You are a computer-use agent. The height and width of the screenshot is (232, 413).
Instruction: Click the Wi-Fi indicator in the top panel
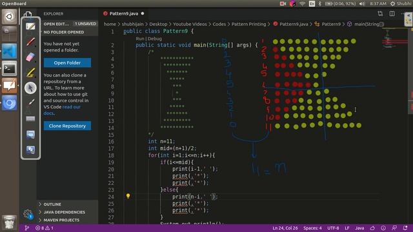pos(303,4)
